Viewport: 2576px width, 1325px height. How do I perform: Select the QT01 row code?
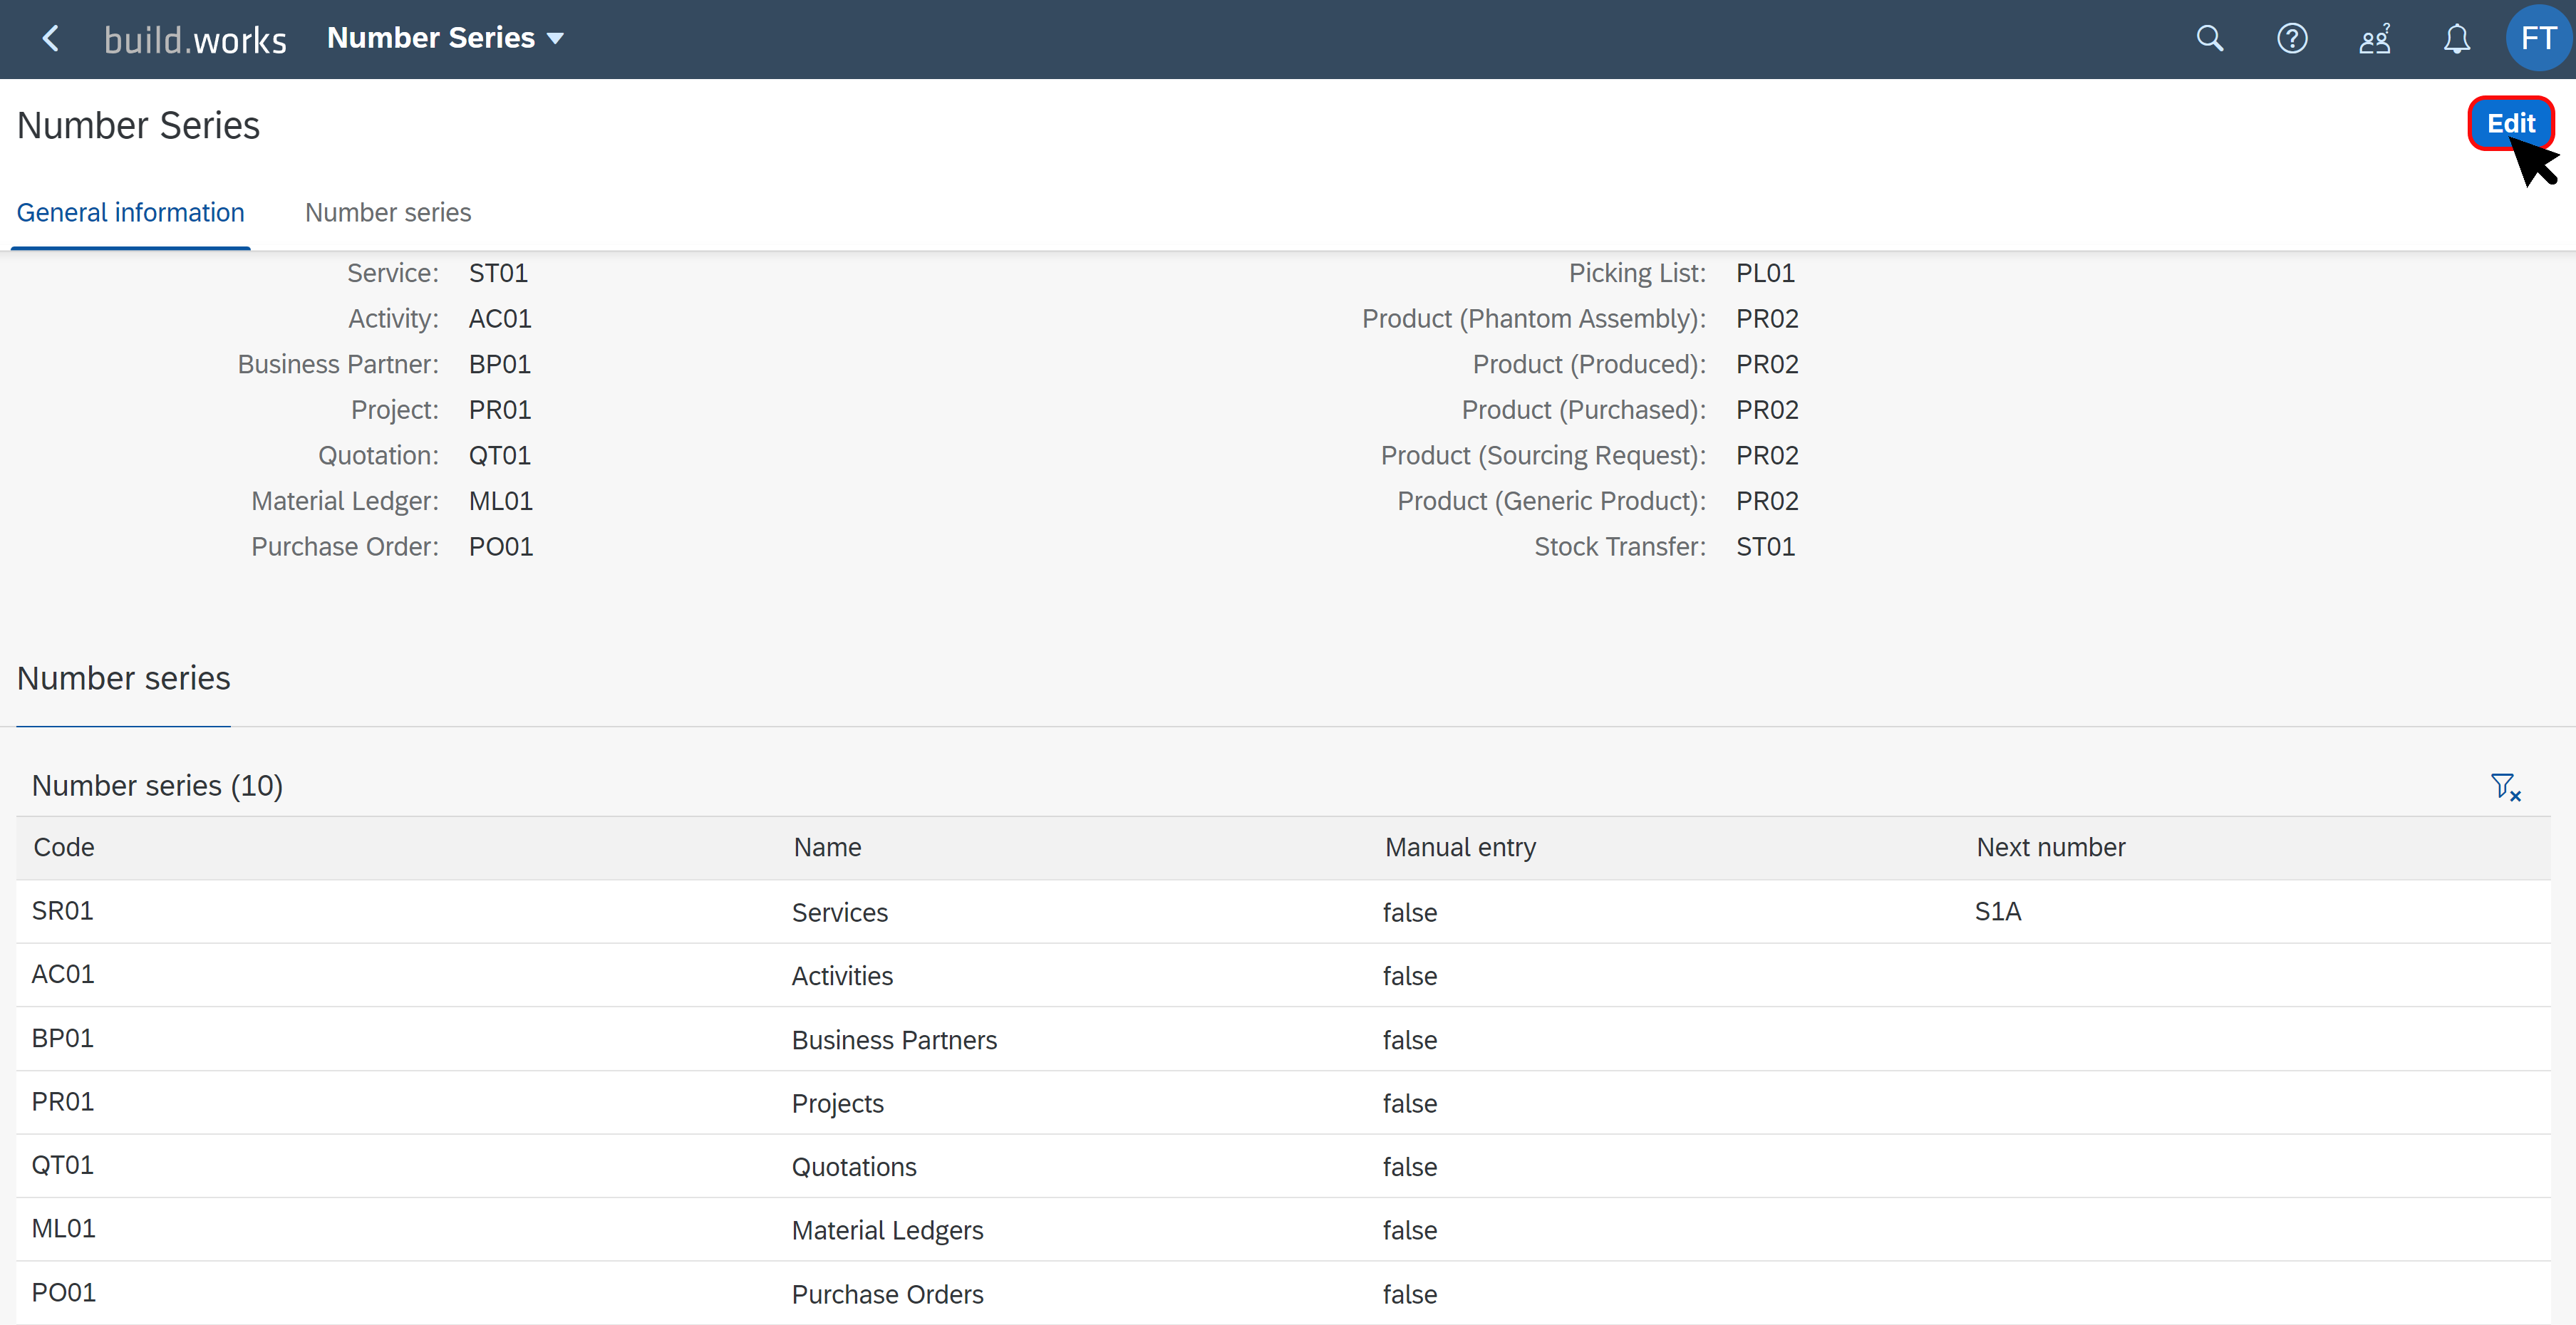[x=62, y=1165]
